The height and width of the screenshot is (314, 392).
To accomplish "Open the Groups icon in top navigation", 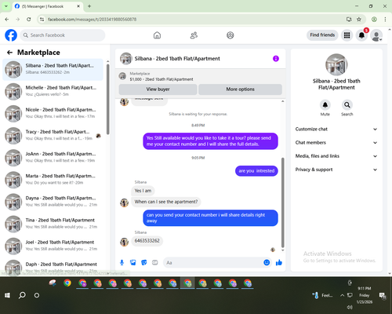I will click(230, 35).
